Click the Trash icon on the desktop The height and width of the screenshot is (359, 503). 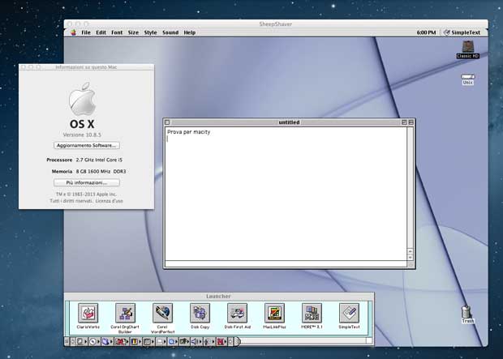click(467, 312)
